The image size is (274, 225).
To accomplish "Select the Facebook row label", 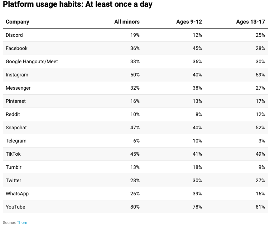I will (16, 48).
